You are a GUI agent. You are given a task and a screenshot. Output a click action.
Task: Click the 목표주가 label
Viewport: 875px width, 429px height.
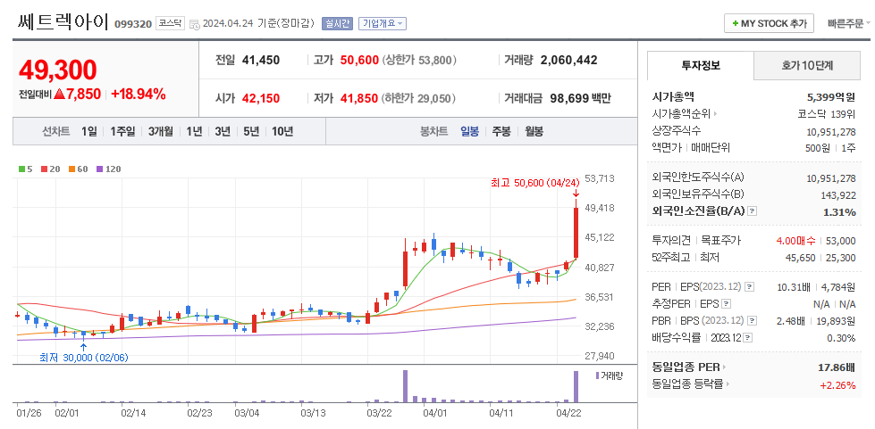(720, 241)
